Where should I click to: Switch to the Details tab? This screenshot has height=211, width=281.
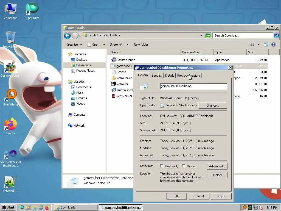click(170, 76)
